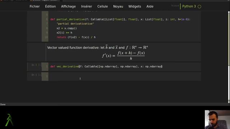Open the Noyau menu

pyautogui.click(x=118, y=6)
